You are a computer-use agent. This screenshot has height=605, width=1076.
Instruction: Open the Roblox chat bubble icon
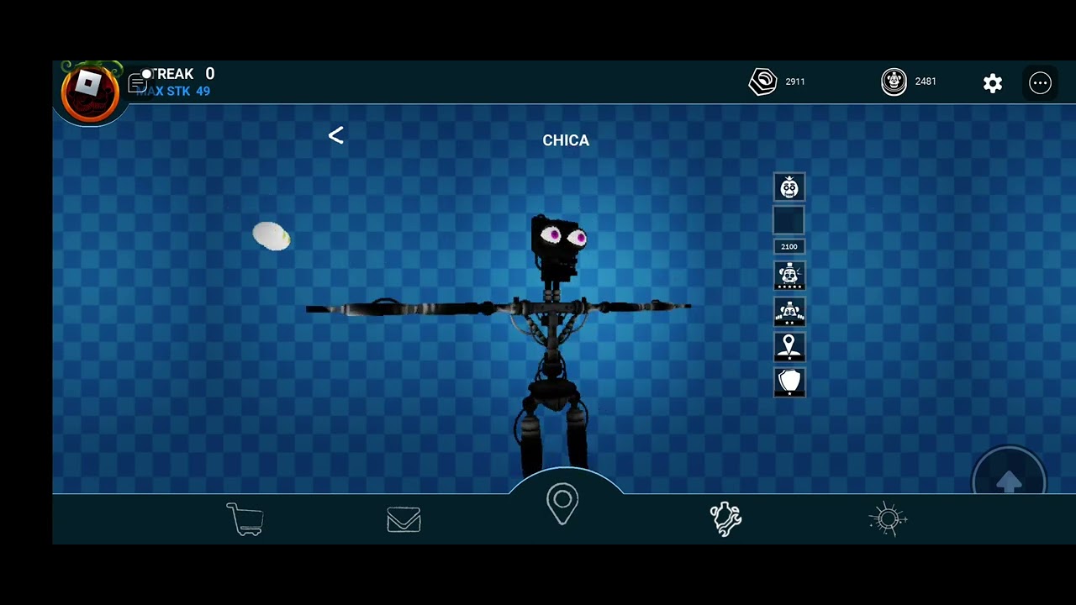139,82
